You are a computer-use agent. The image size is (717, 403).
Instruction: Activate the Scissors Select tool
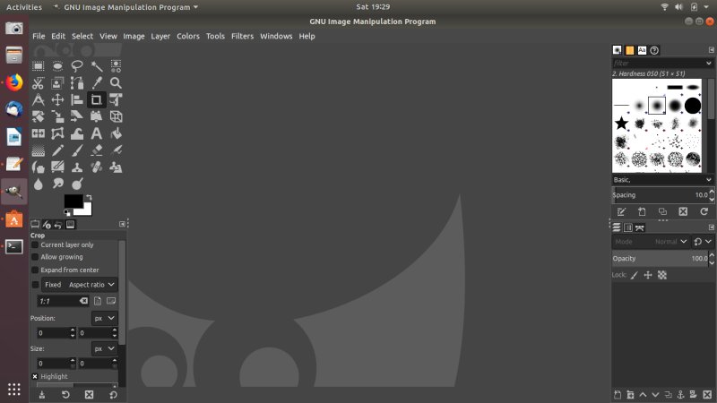pos(39,83)
